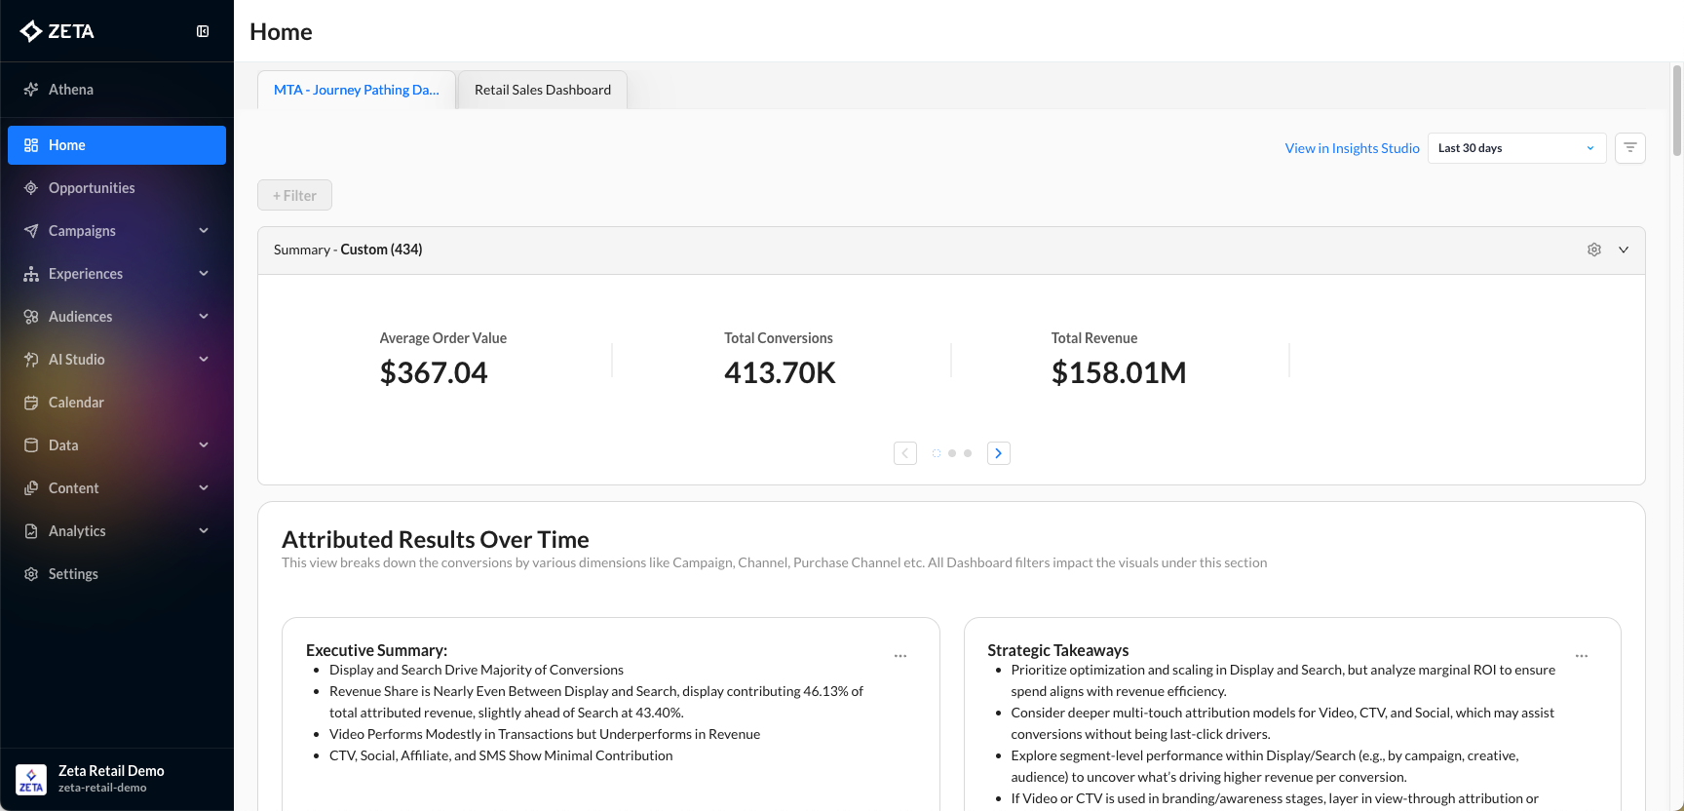Image resolution: width=1684 pixels, height=811 pixels.
Task: Select the third carousel page dot
Action: tap(968, 453)
